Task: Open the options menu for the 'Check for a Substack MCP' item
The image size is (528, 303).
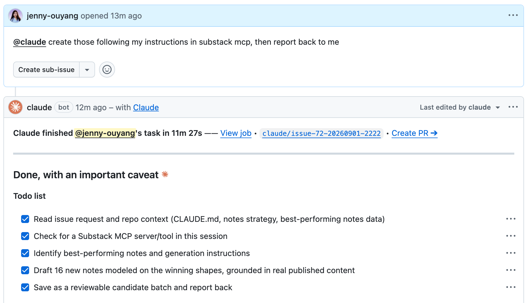Action: [x=511, y=236]
